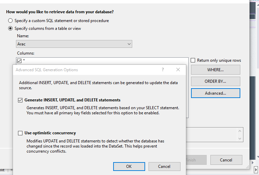Cancel the Advanced SQL Generation dialog

[x=164, y=167]
